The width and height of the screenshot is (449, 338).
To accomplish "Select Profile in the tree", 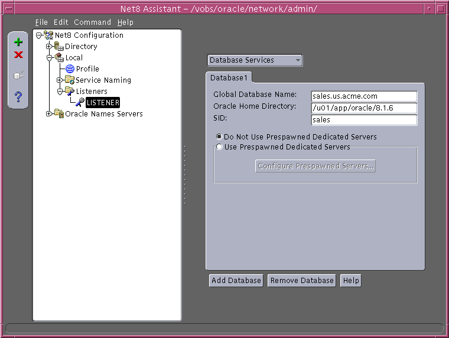I will coord(87,69).
